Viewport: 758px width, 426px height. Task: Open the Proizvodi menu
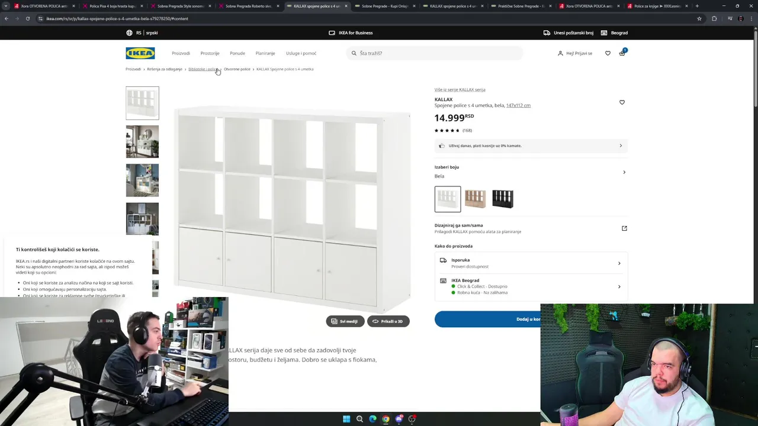click(181, 53)
